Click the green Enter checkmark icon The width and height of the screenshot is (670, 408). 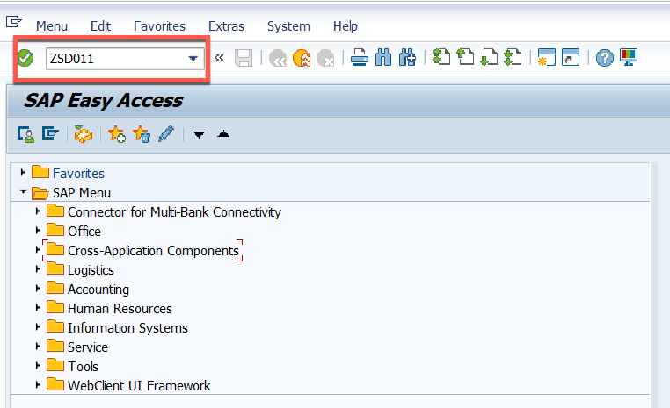click(x=25, y=59)
